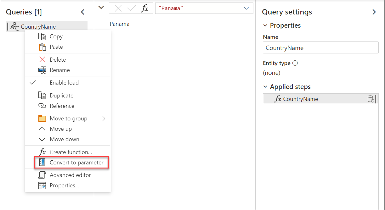
Task: Click the (none) entity type value
Action: (x=272, y=73)
